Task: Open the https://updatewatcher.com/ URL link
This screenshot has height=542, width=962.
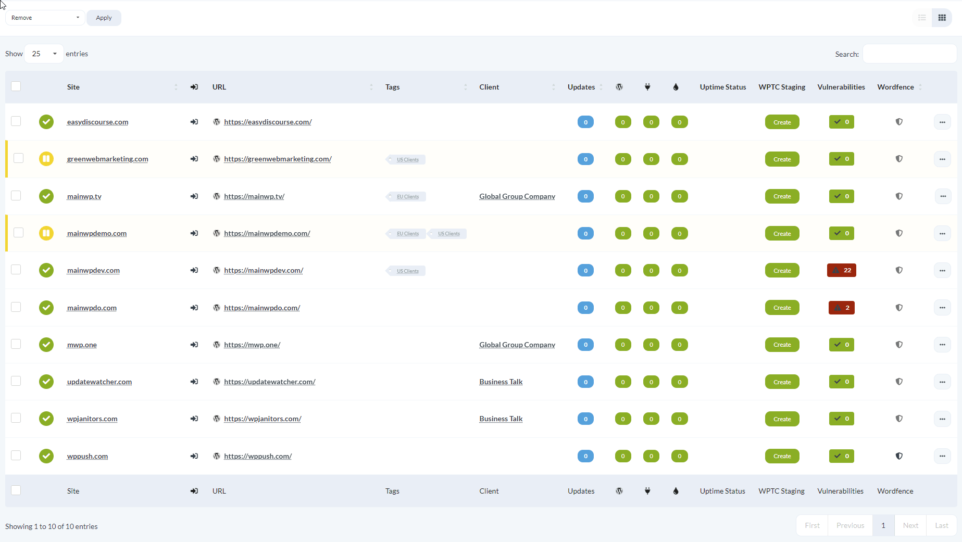Action: pos(270,382)
